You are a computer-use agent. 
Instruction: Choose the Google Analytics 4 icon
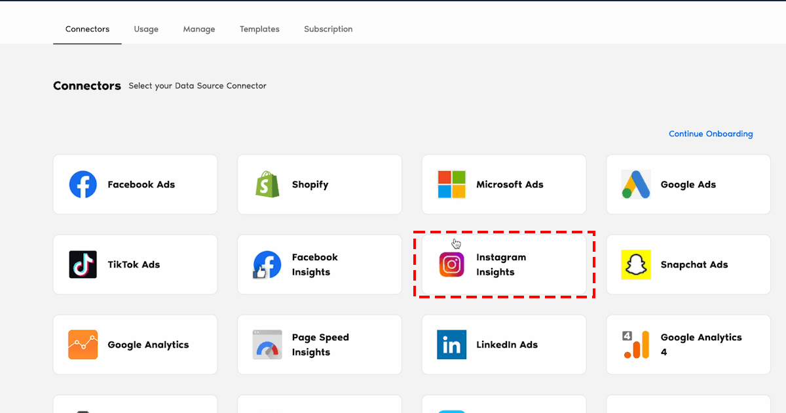click(x=636, y=345)
